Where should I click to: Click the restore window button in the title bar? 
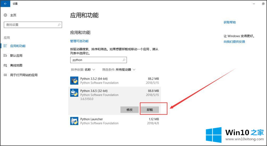pyautogui.click(x=263, y=3)
